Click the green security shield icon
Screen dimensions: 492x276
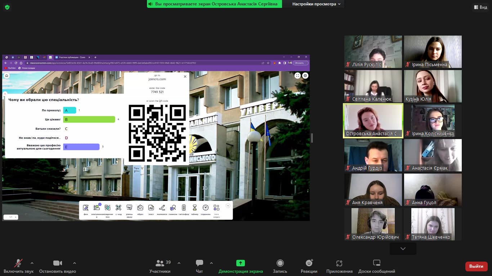7,7
